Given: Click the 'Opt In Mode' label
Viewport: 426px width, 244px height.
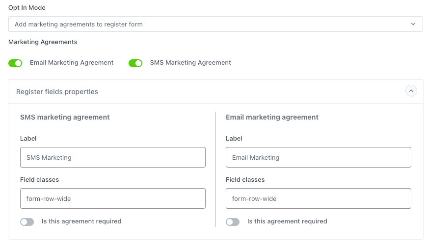Looking at the screenshot, I should [27, 7].
